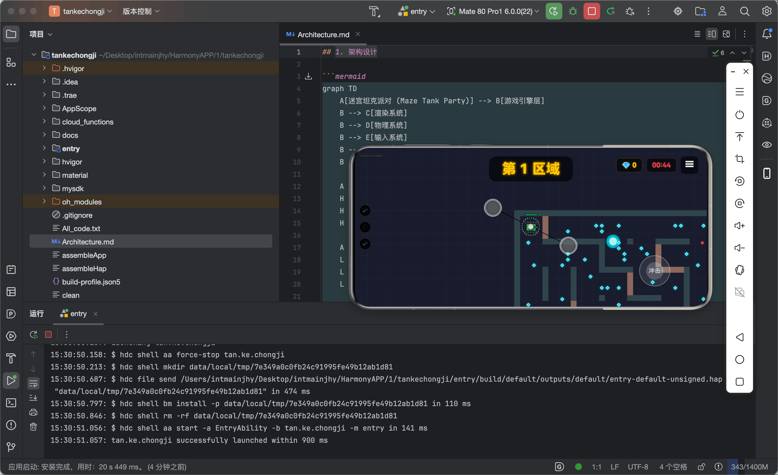Click the green Run entry button

click(x=553, y=11)
